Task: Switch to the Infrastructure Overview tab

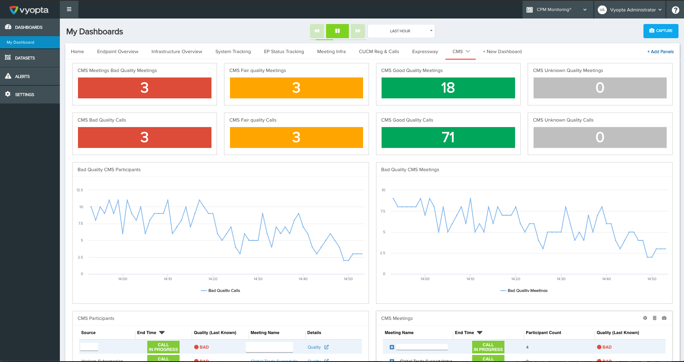Action: [x=177, y=52]
